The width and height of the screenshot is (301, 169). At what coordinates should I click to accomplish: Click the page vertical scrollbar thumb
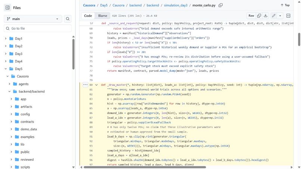(299, 39)
